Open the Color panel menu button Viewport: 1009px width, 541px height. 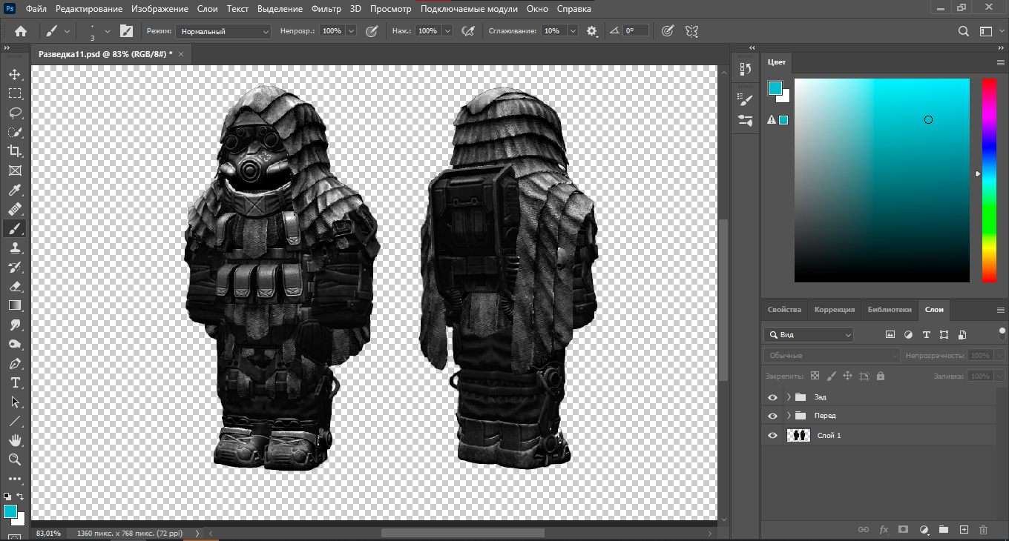click(1000, 62)
